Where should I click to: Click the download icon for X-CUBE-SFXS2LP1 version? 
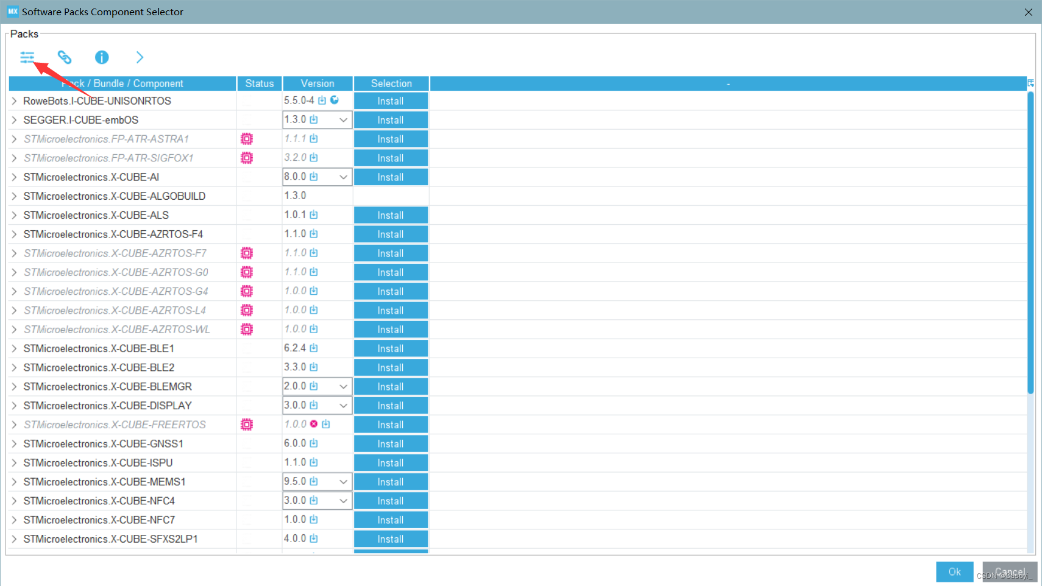pyautogui.click(x=314, y=538)
